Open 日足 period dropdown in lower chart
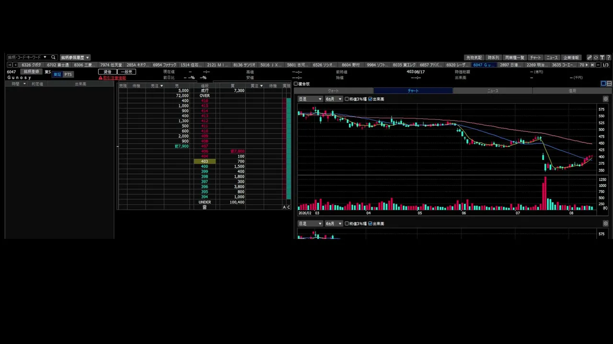Screen dimensions: 613x344 [x=310, y=224]
